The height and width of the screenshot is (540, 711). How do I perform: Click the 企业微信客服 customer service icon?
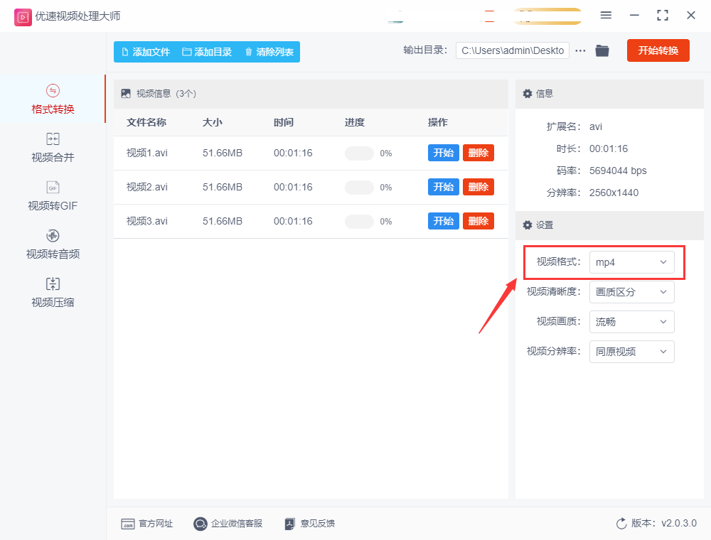(x=200, y=524)
